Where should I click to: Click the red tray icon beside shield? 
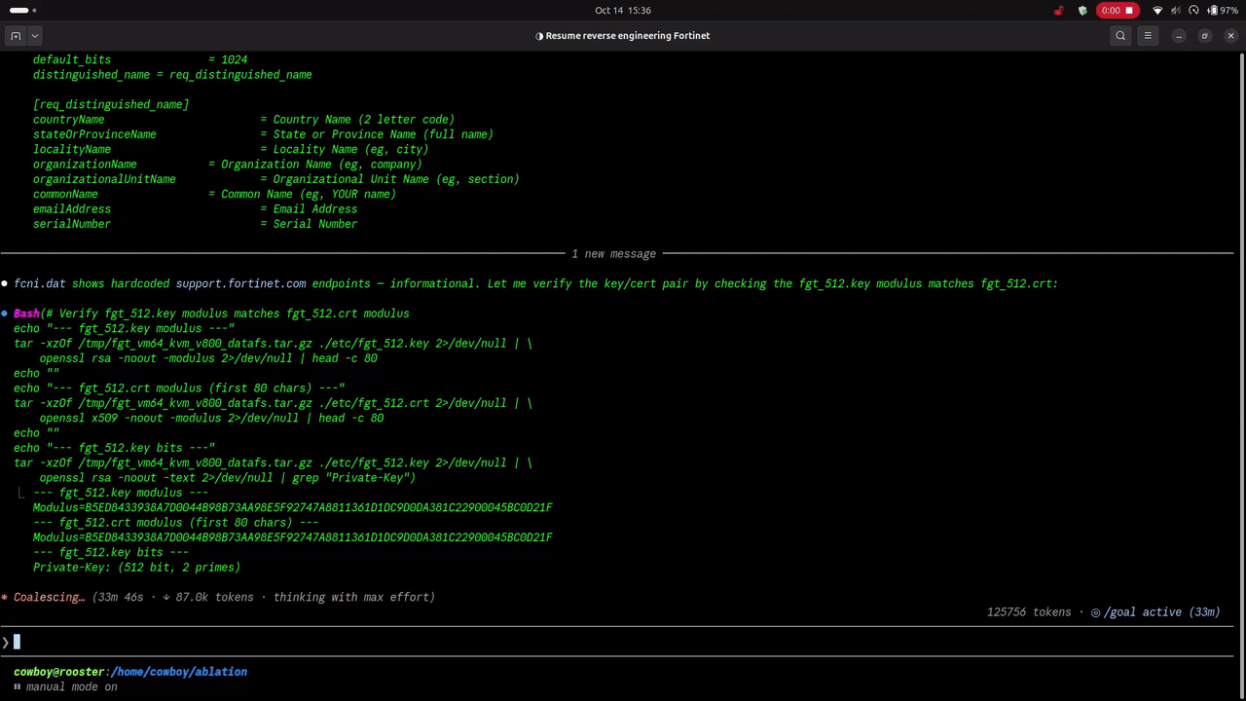pyautogui.click(x=1059, y=11)
